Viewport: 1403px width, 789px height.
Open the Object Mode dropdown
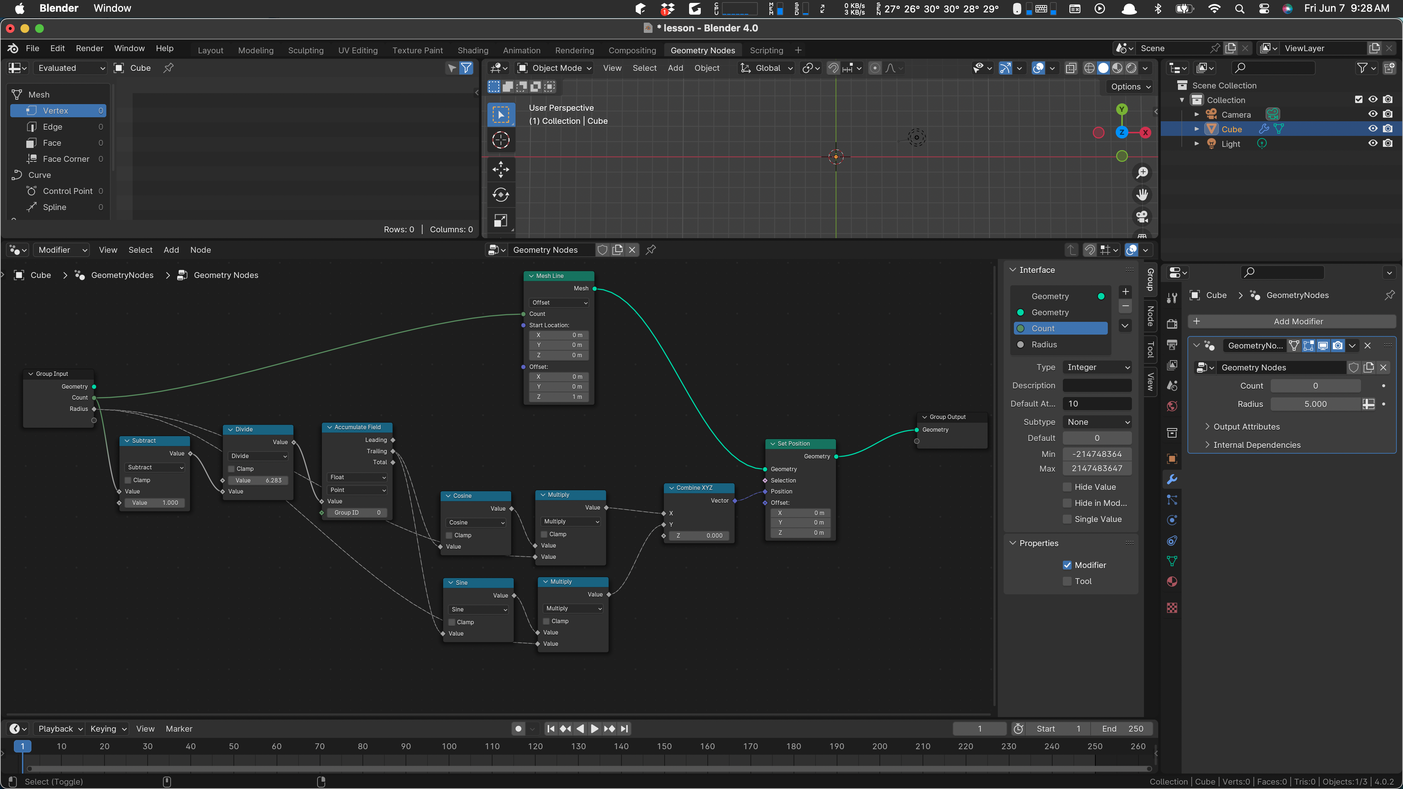pyautogui.click(x=554, y=68)
